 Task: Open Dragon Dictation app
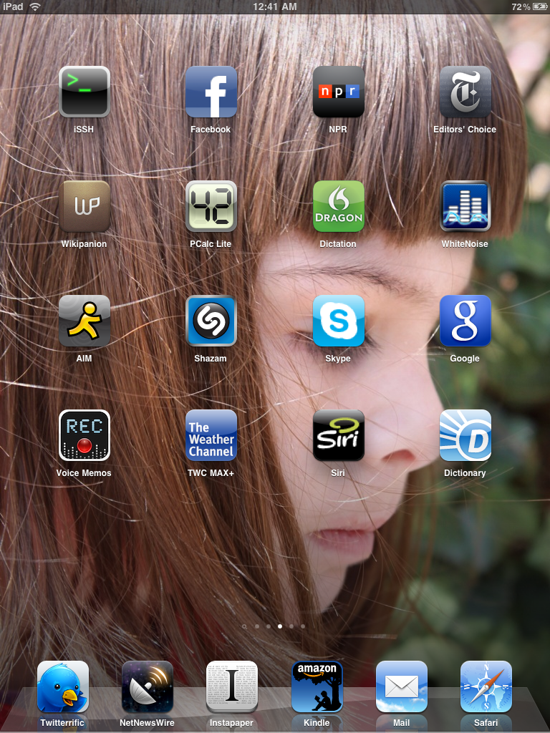pyautogui.click(x=338, y=206)
